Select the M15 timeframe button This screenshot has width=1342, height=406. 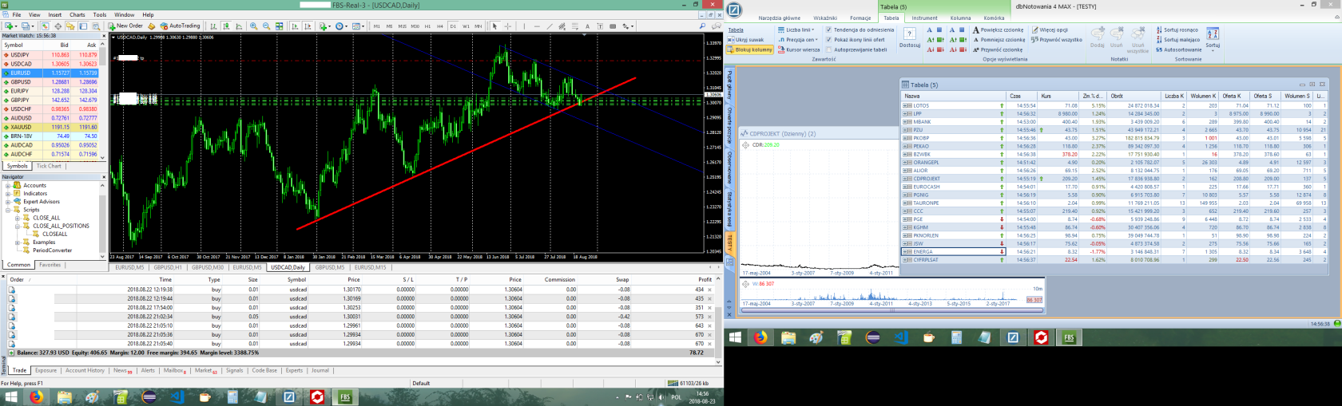[403, 26]
